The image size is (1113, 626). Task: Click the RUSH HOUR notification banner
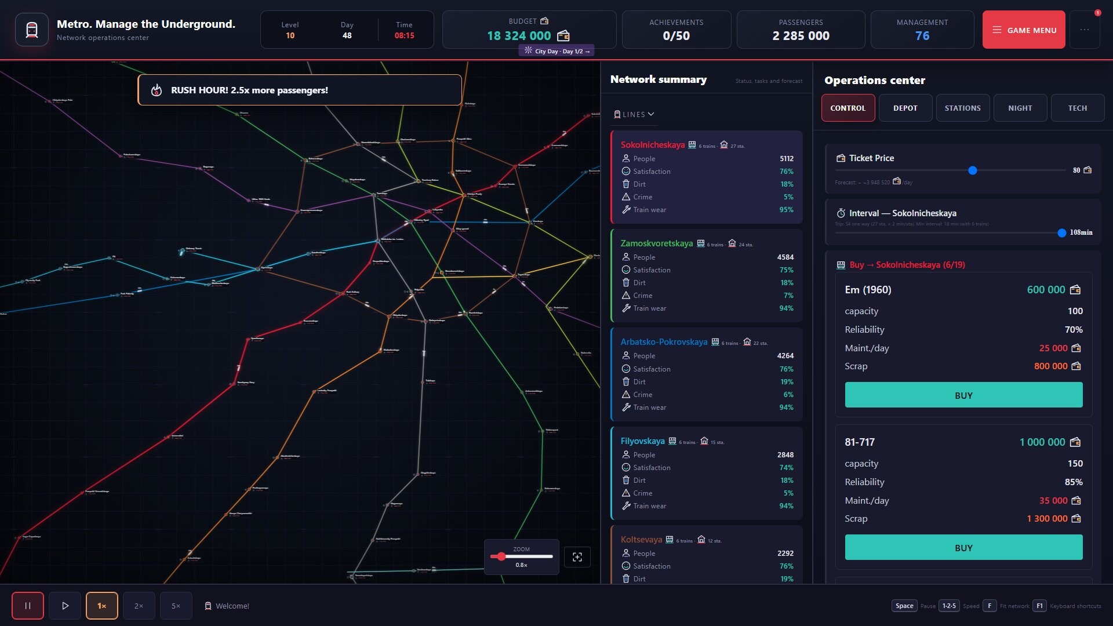pyautogui.click(x=300, y=90)
